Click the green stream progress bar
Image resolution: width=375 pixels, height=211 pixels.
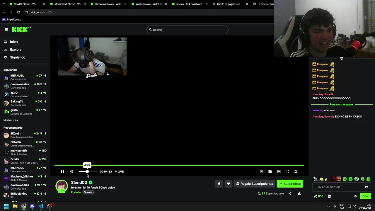(x=179, y=166)
